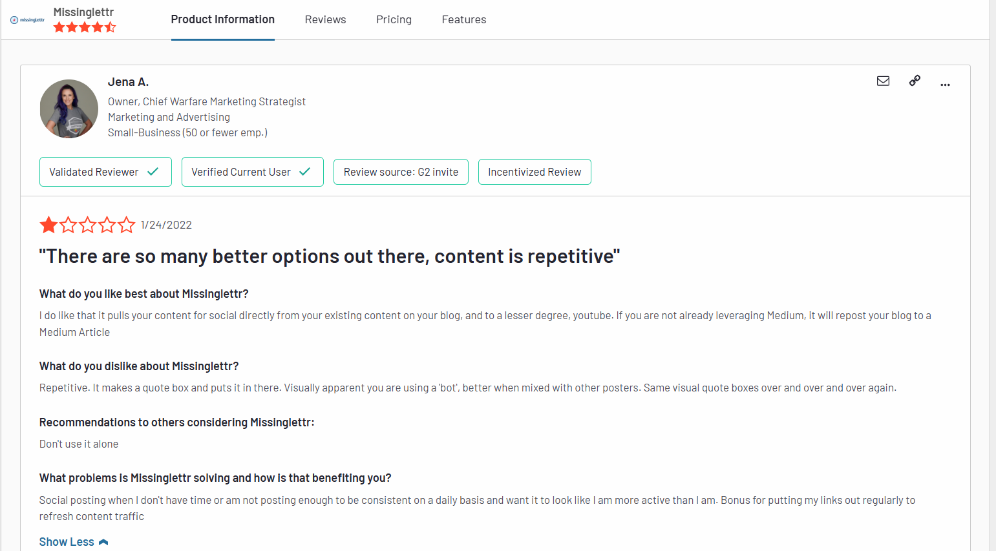Switch to the Reviews tab
996x551 pixels.
(326, 19)
